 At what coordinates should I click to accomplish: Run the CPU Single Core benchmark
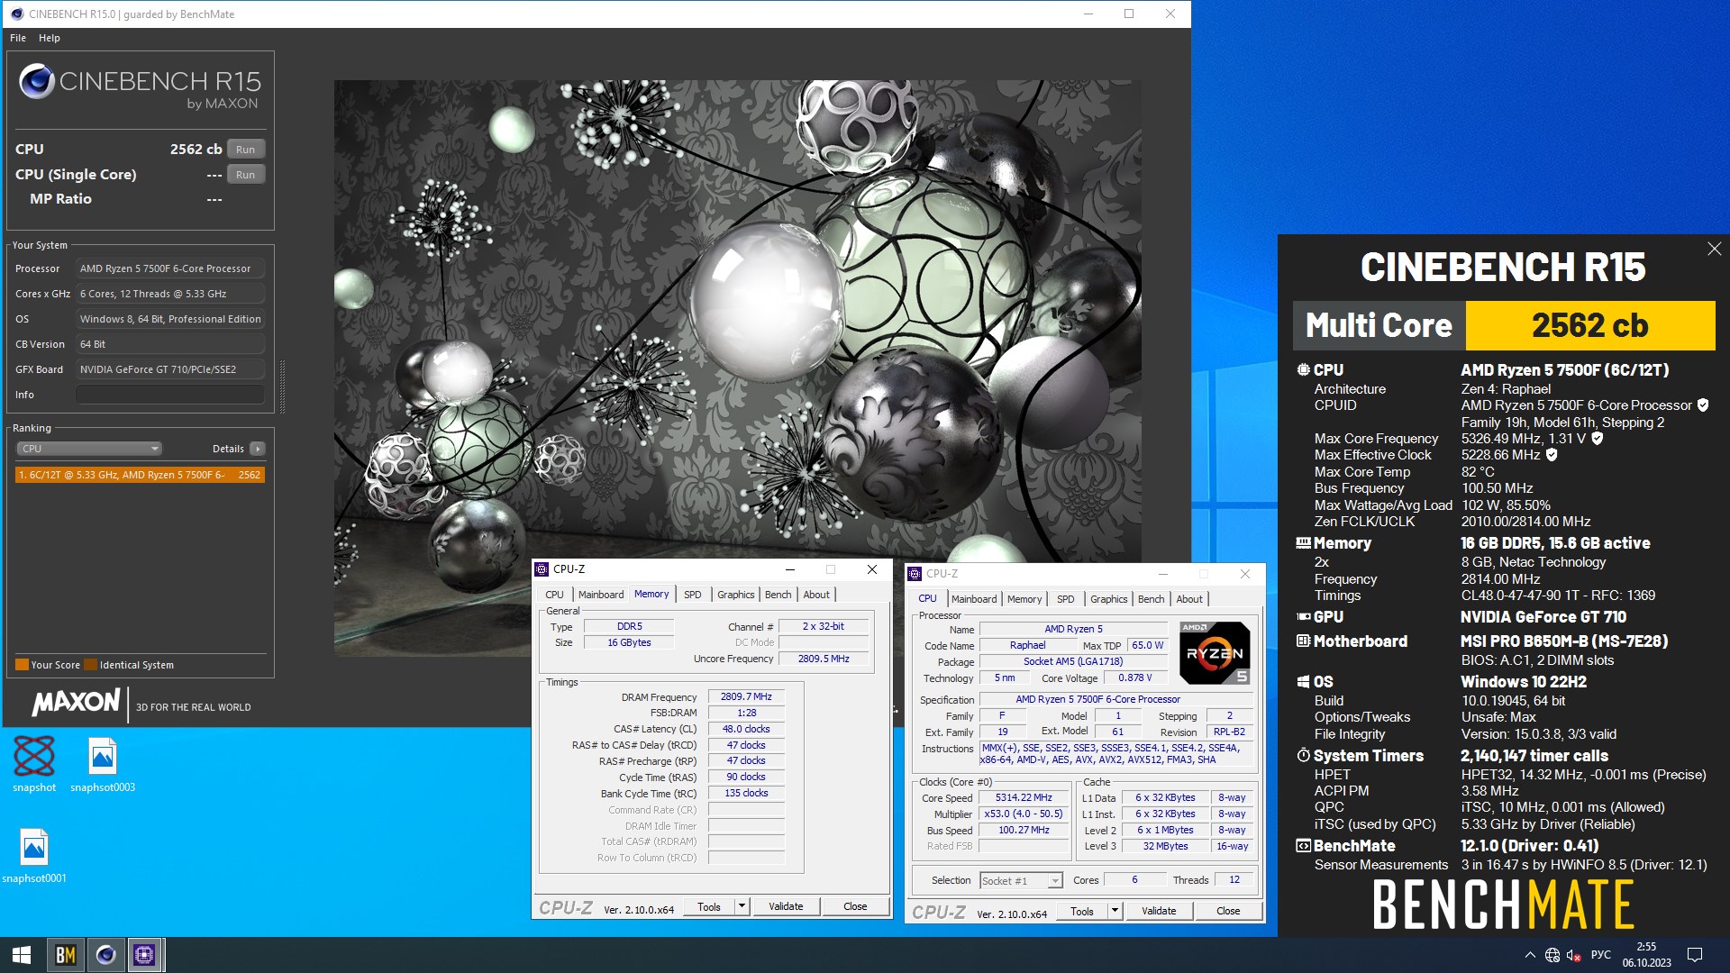tap(245, 175)
